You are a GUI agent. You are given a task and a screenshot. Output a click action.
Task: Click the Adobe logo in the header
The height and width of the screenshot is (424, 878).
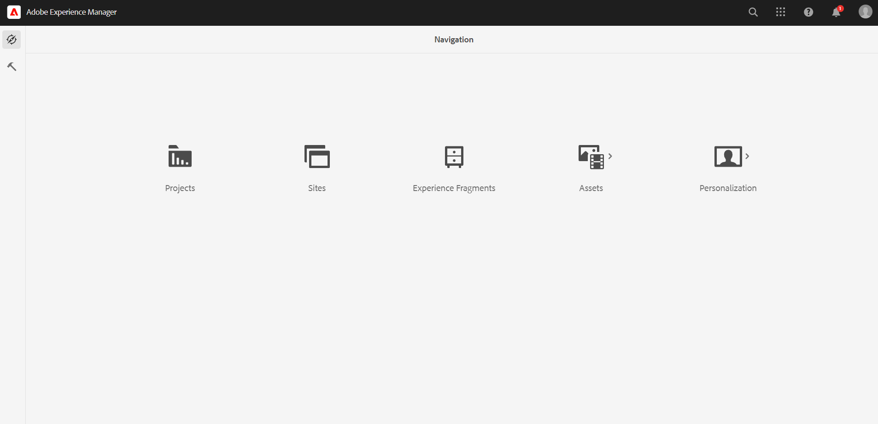point(14,12)
